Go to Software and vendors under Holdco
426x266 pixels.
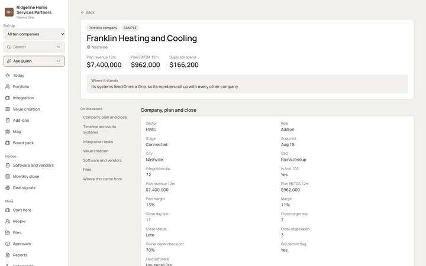coord(34,166)
